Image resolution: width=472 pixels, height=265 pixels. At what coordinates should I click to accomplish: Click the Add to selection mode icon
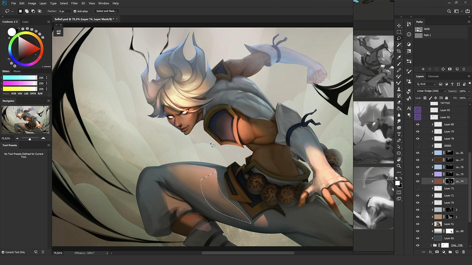coord(27,11)
